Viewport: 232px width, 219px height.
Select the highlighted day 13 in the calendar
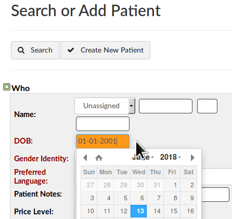[139, 211]
